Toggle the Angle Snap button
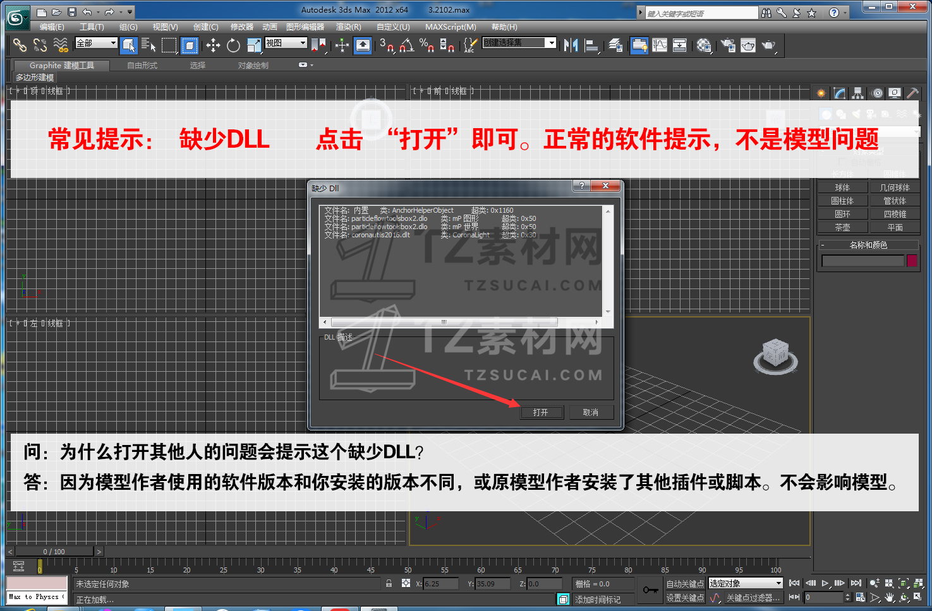Image resolution: width=932 pixels, height=611 pixels. tap(407, 45)
